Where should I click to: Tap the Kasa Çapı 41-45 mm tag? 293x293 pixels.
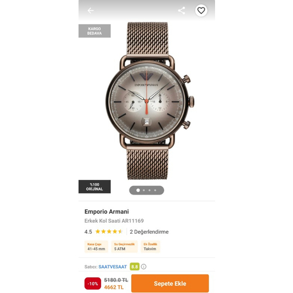click(x=96, y=247)
